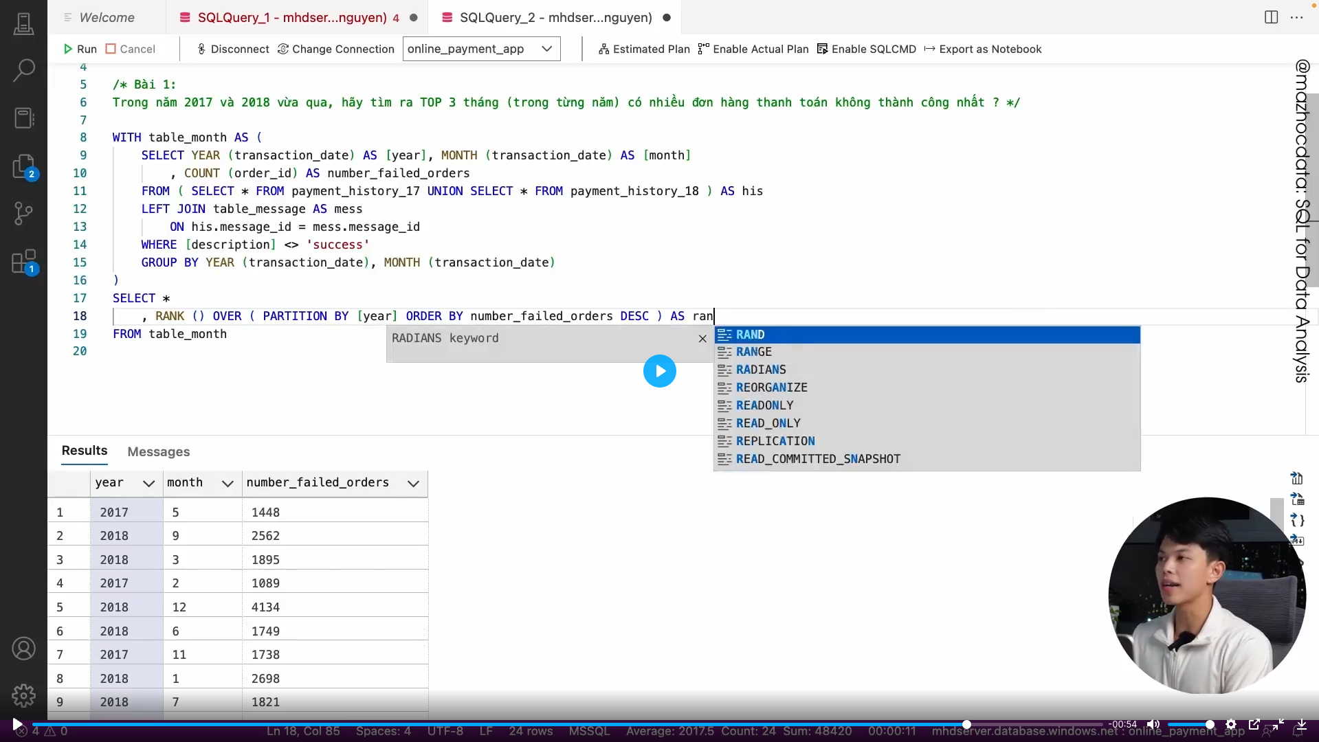Switch to the Messages tab
This screenshot has width=1319, height=742.
point(158,451)
